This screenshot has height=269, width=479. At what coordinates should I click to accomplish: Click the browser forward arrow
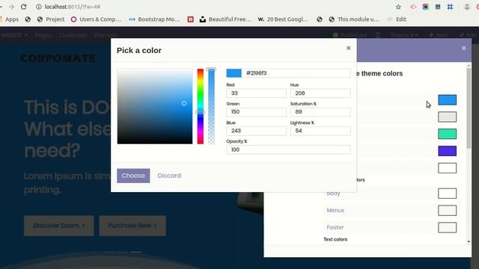[x=11, y=7]
